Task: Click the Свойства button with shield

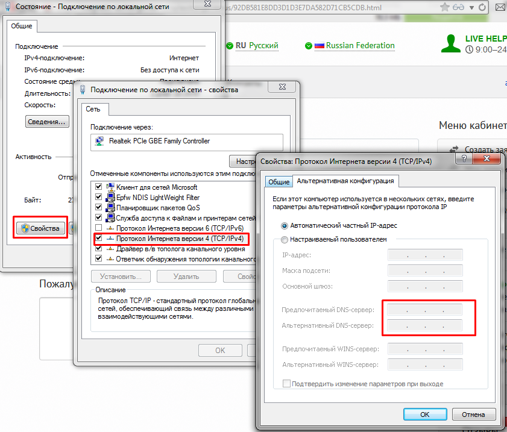Action: coord(41,228)
